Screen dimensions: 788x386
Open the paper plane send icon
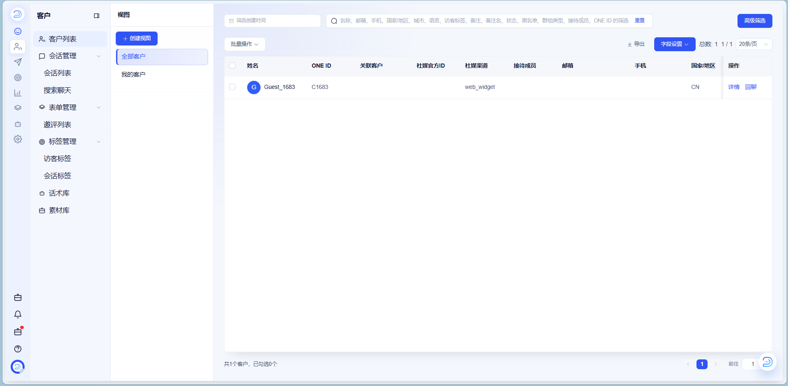tap(18, 62)
